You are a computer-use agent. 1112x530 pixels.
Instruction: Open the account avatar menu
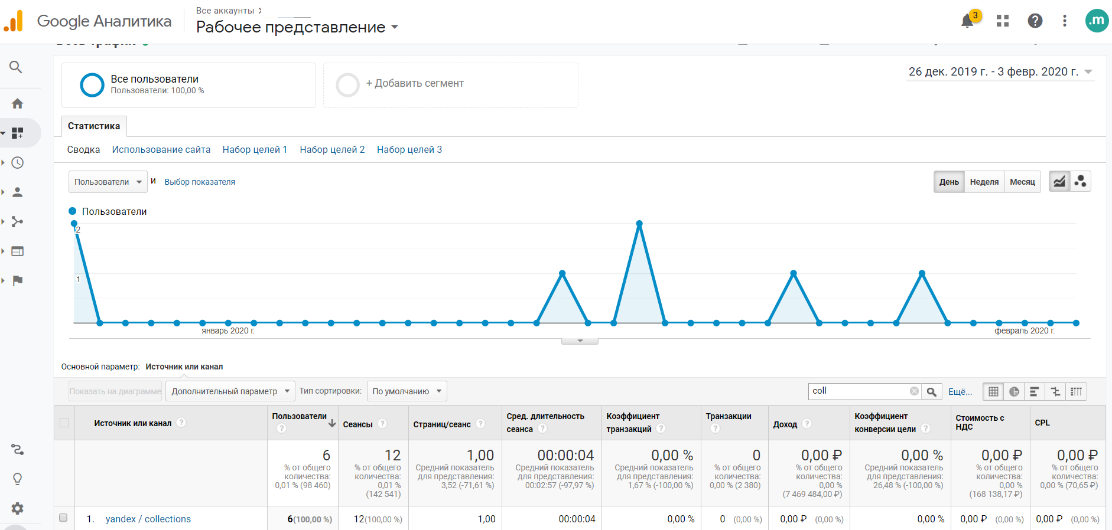pyautogui.click(x=1097, y=21)
